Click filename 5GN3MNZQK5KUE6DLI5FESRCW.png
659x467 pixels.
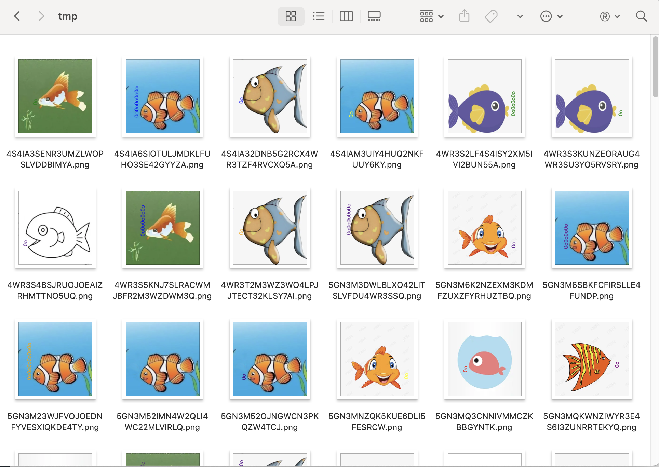point(377,422)
